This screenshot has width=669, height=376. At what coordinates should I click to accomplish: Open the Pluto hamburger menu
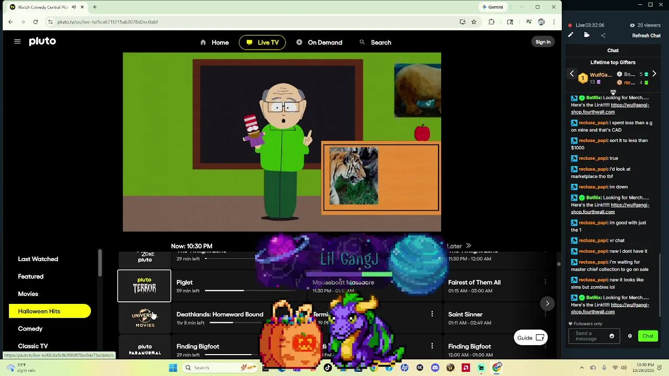[17, 42]
